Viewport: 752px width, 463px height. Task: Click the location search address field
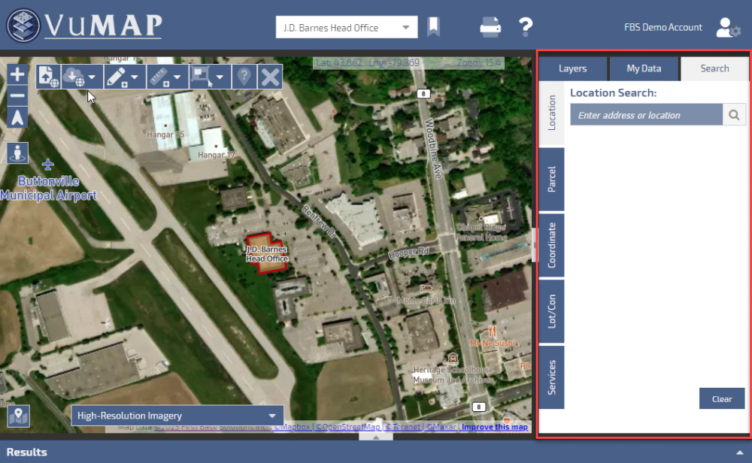point(646,115)
